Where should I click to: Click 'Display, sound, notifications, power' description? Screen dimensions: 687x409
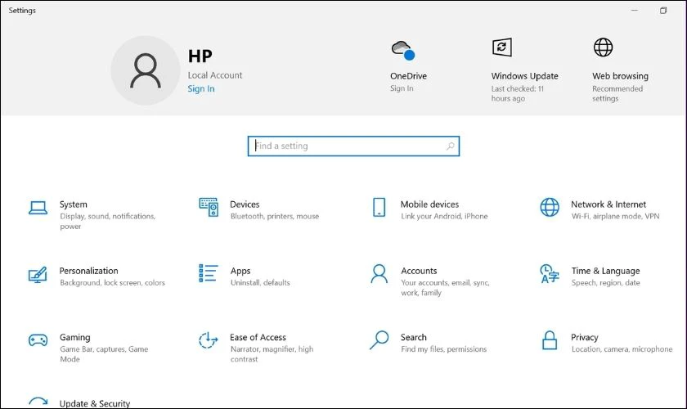108,222
